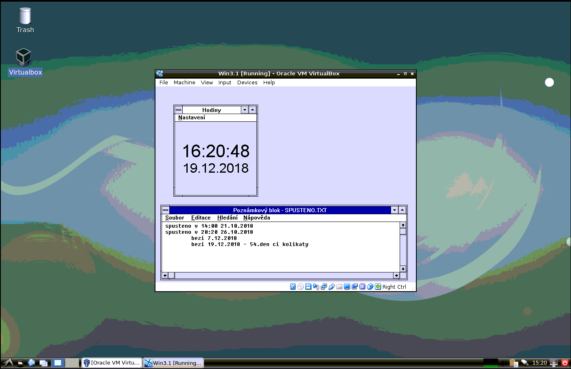Click the show desktop windows icon in taskbar
571x369 pixels.
click(x=44, y=362)
